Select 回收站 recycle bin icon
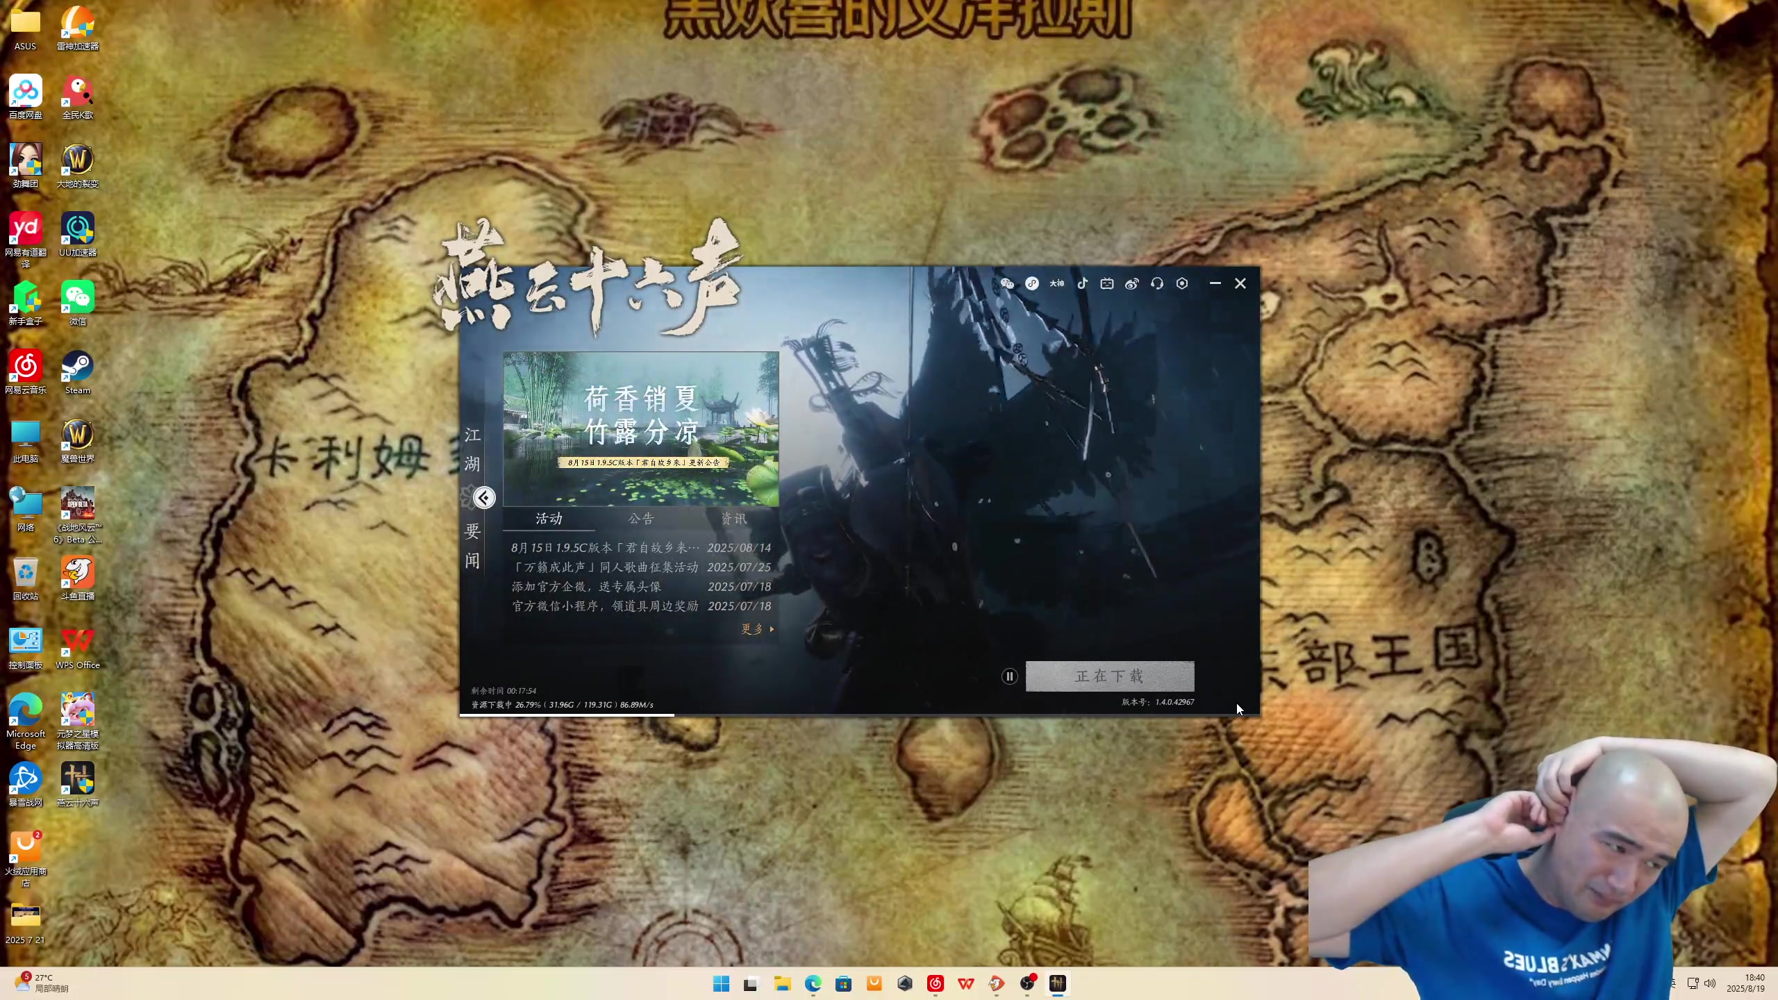 (26, 578)
